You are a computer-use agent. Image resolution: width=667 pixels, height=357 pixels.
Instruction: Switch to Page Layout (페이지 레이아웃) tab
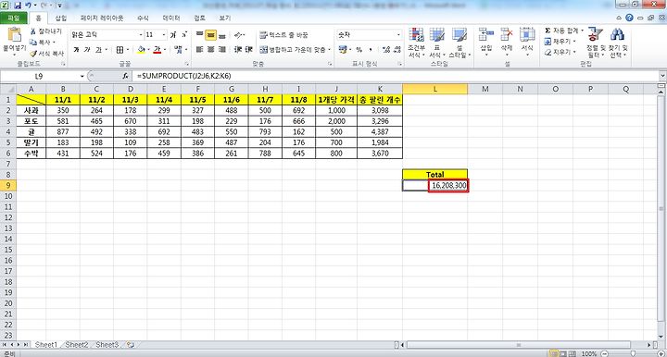102,18
